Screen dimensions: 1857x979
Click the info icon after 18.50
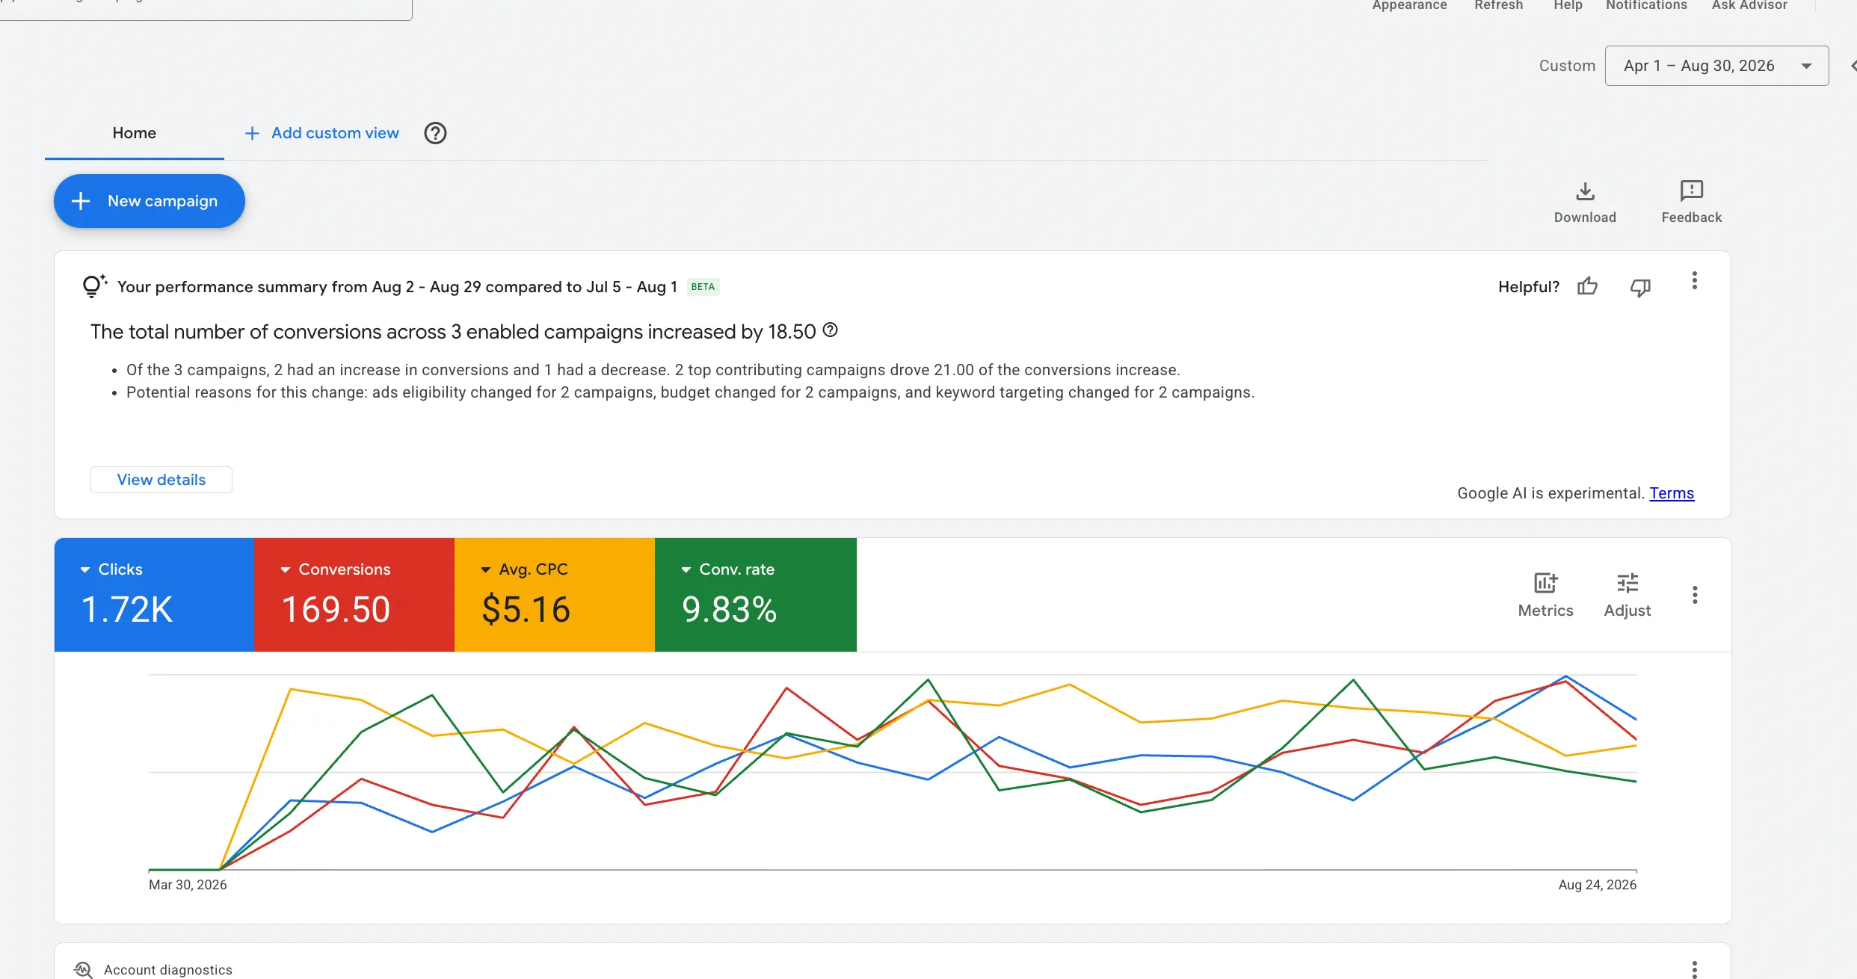[x=830, y=330]
